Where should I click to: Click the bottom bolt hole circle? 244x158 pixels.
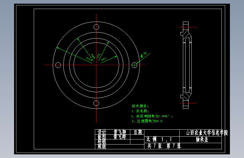tap(96, 103)
